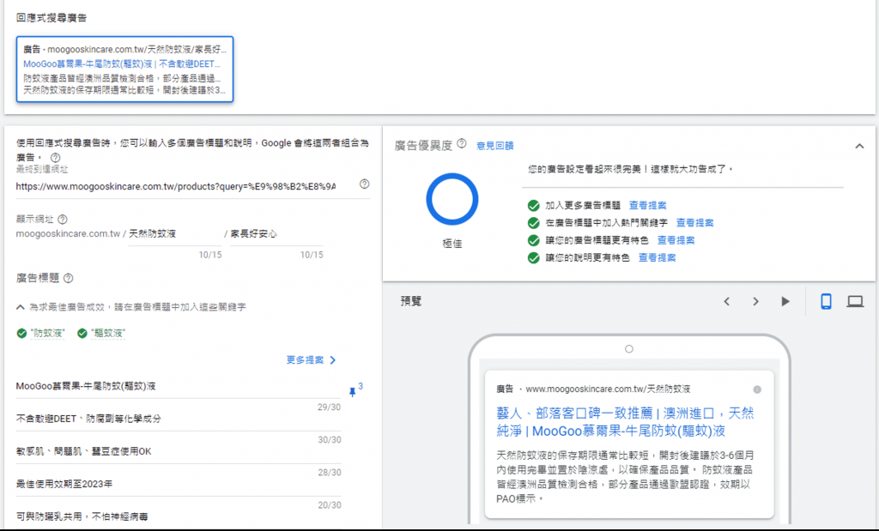Click keyword chip "驅蚊液"
The width and height of the screenshot is (879, 531).
tap(108, 334)
